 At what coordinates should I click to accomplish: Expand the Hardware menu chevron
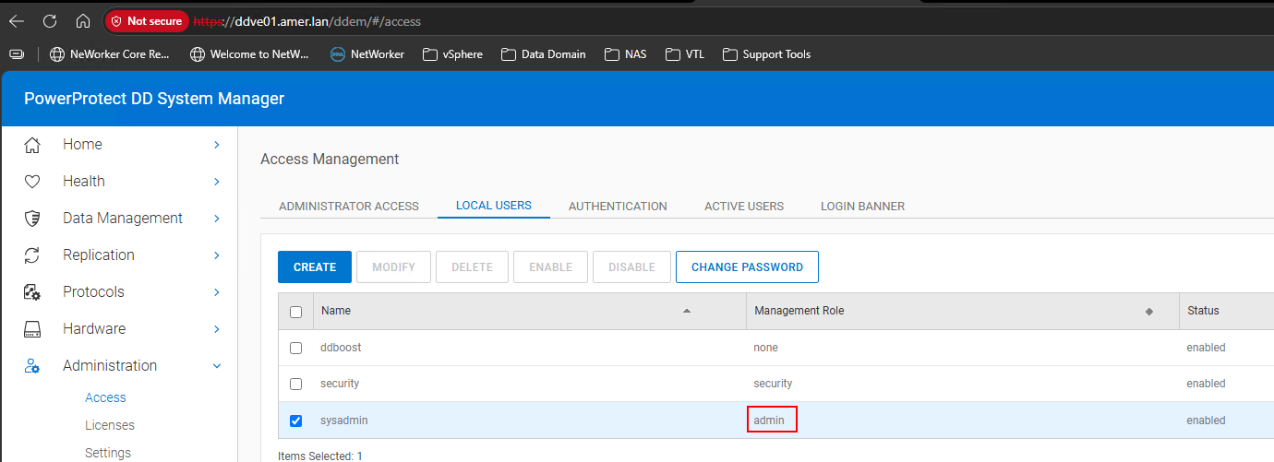click(217, 329)
